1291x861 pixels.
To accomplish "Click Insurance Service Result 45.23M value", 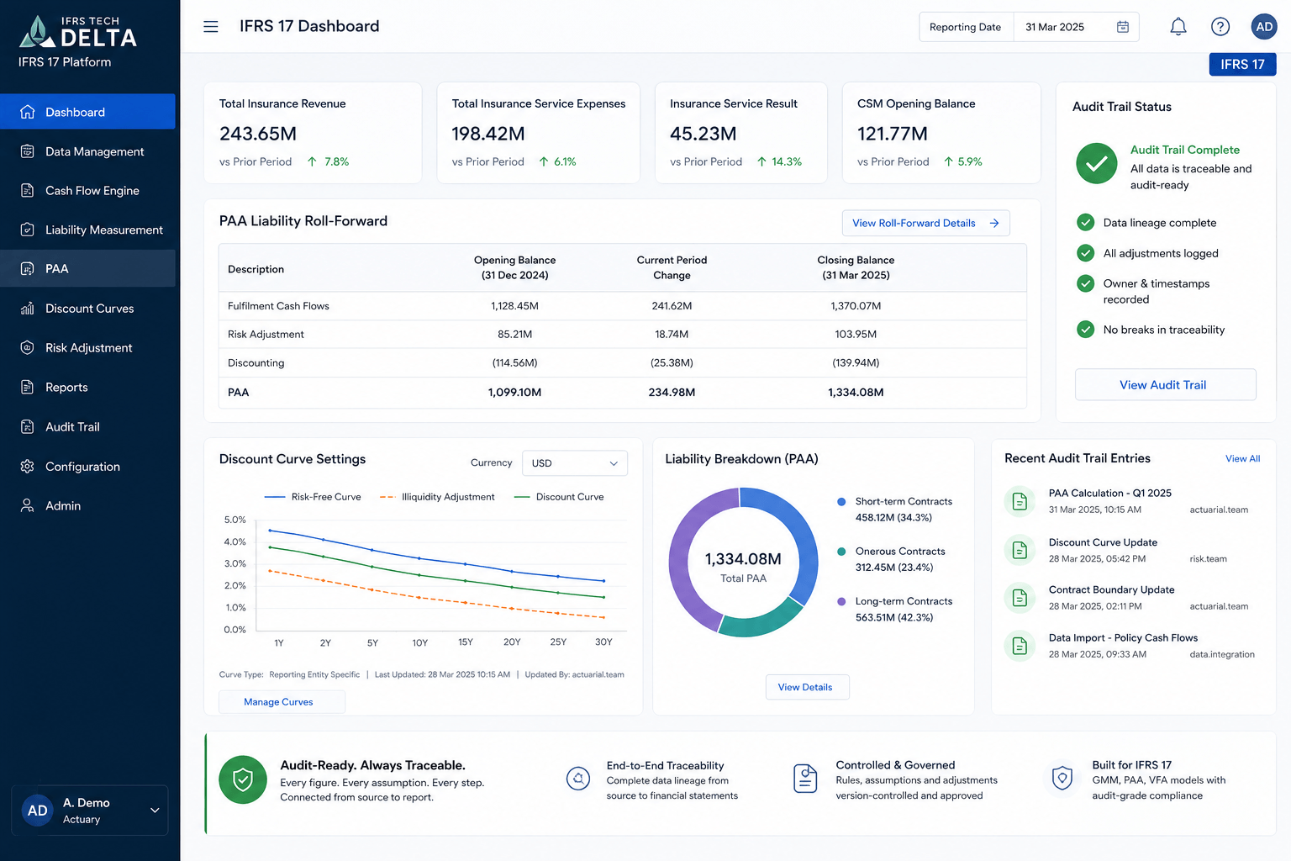I will (703, 134).
